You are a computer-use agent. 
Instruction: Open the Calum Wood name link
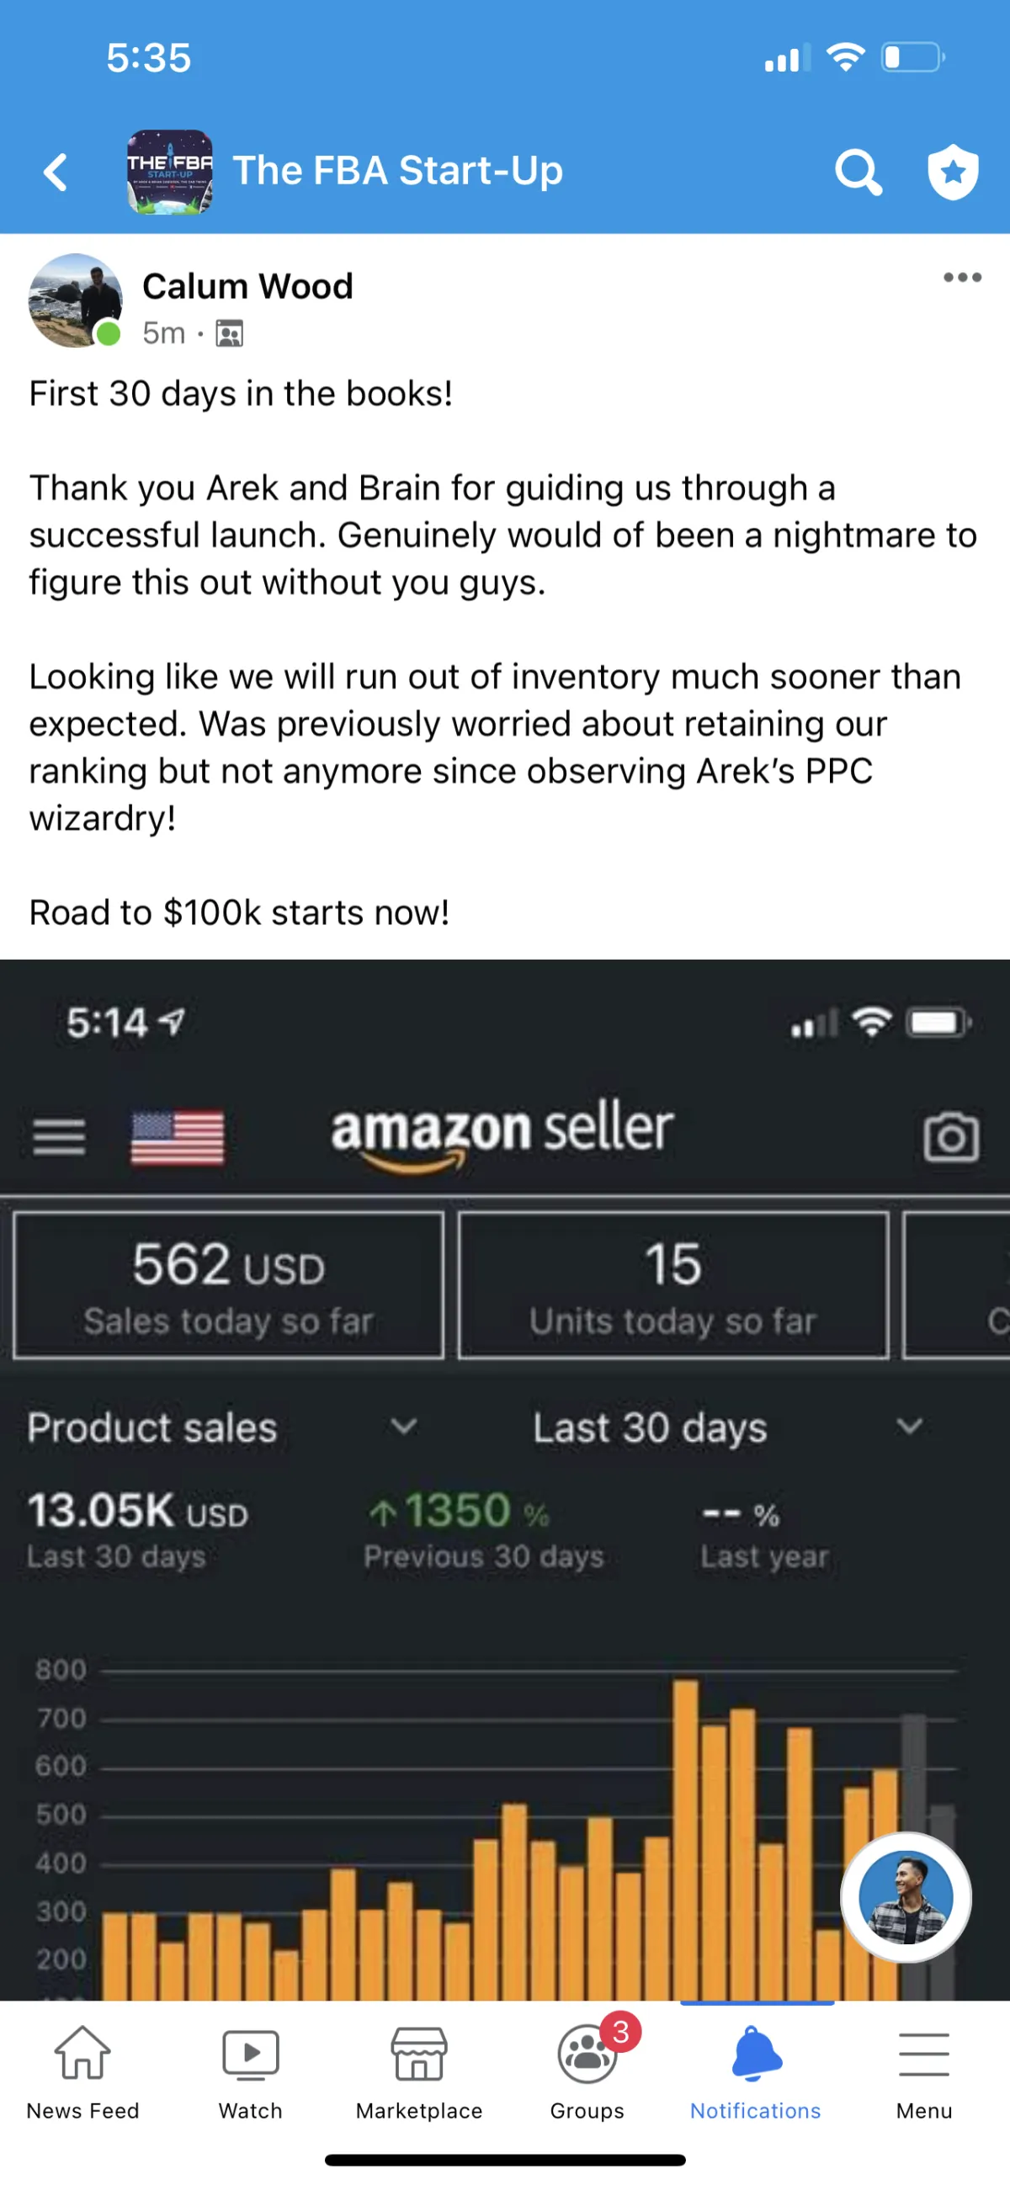pos(247,287)
